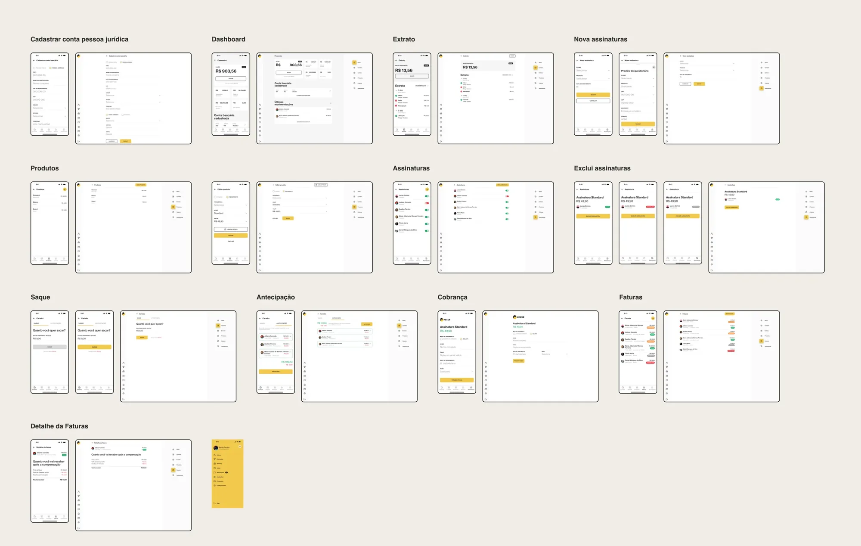Image resolution: width=861 pixels, height=546 pixels.
Task: Click Próximo passo button in mobile Cobrança
Action: point(457,380)
